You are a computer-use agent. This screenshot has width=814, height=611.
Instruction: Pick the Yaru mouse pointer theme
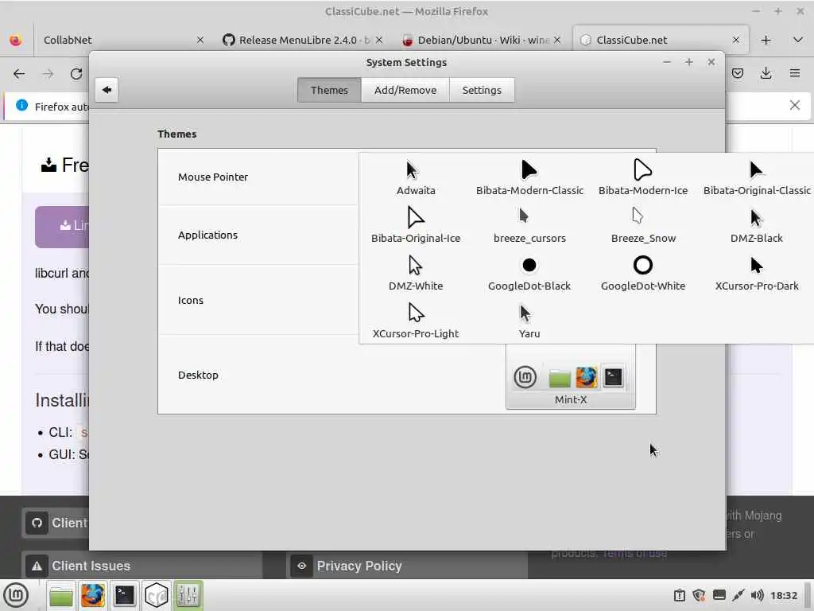pyautogui.click(x=529, y=321)
